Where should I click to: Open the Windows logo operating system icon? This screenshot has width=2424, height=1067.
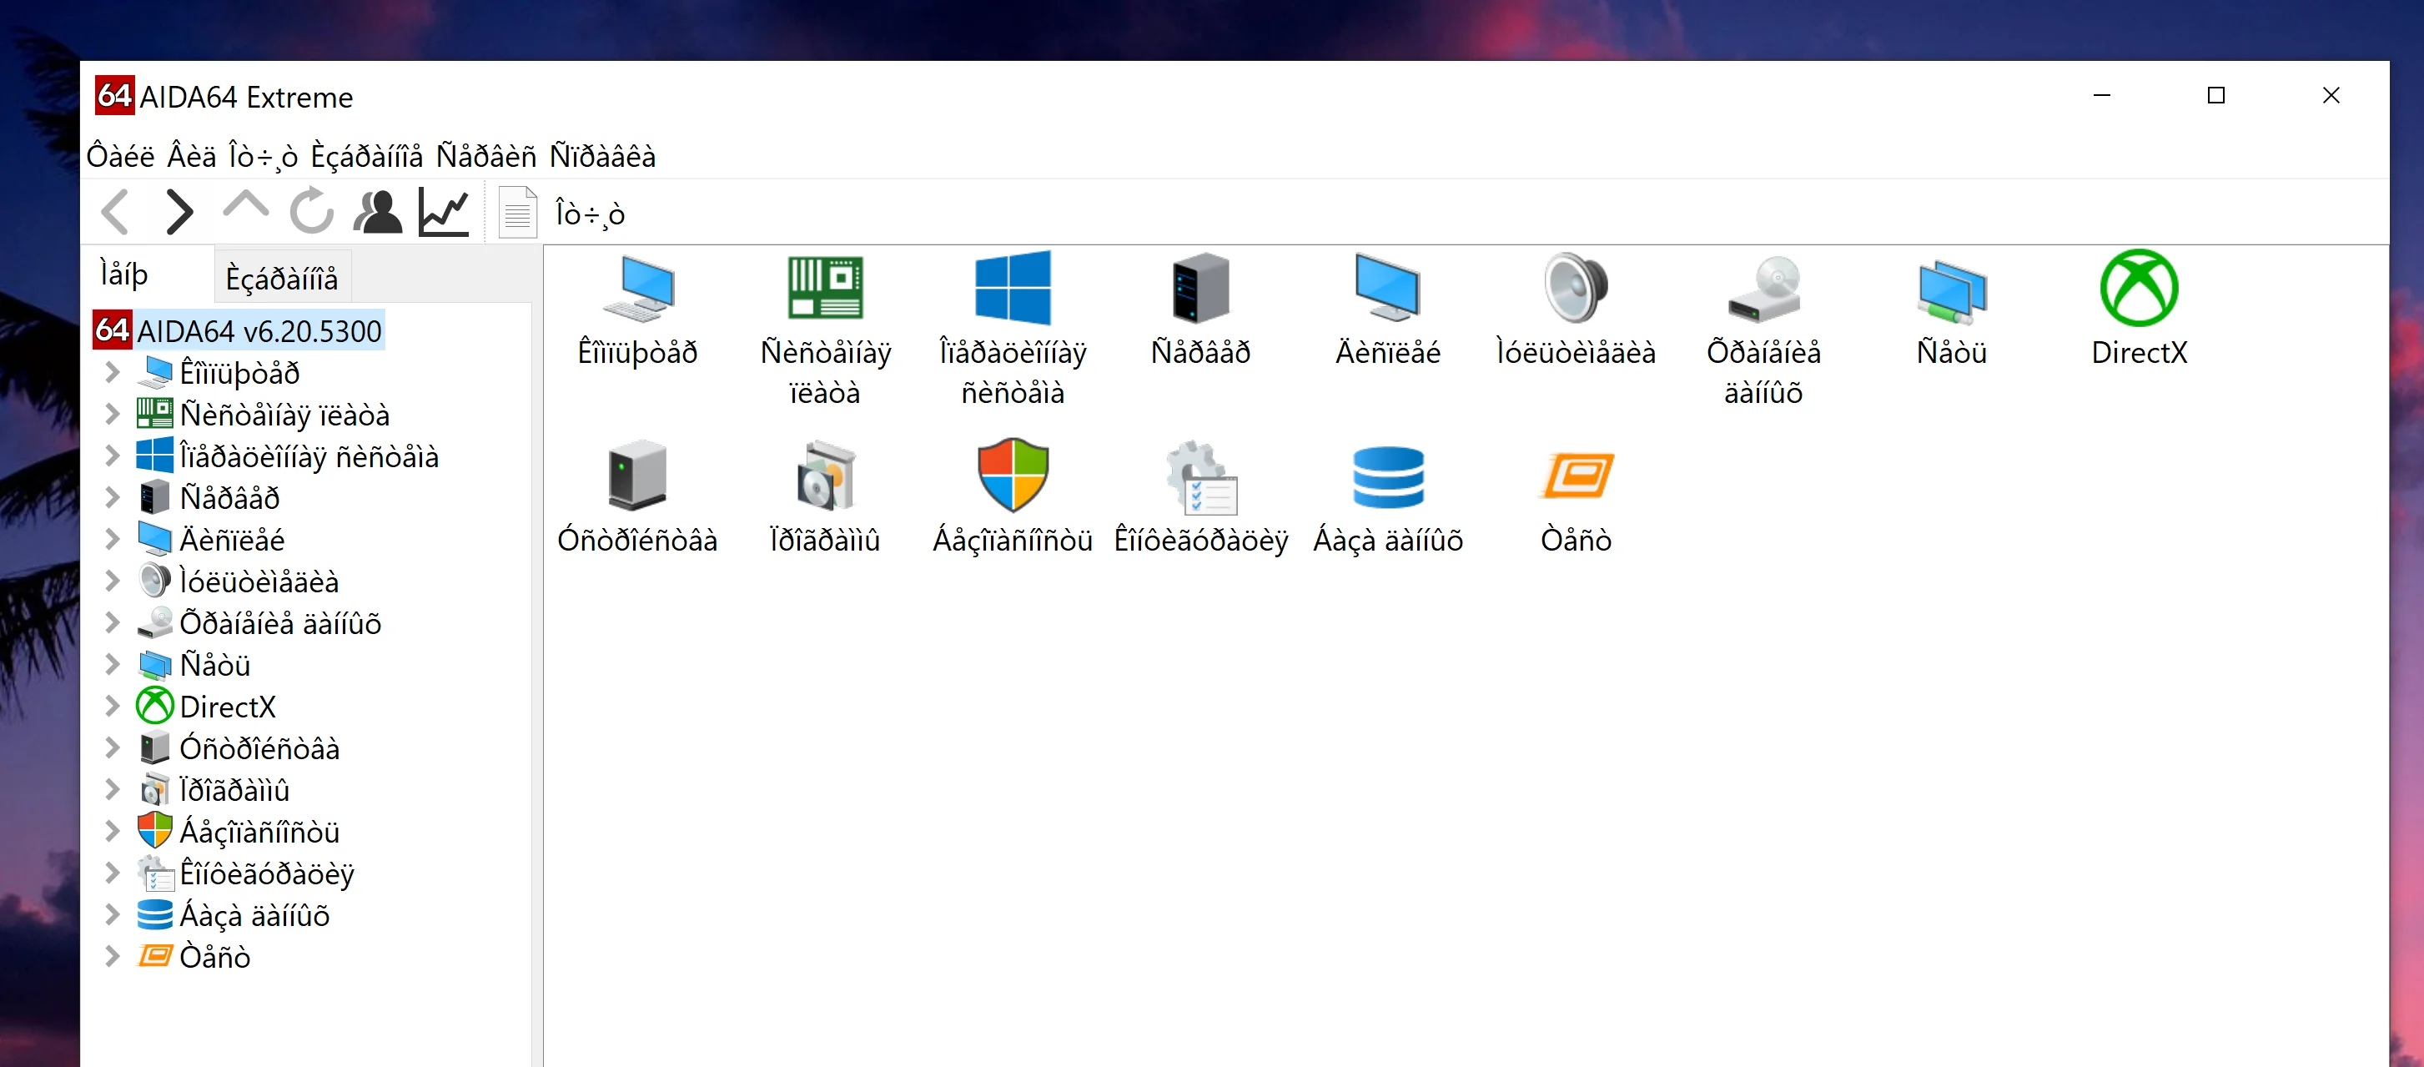click(x=1013, y=289)
